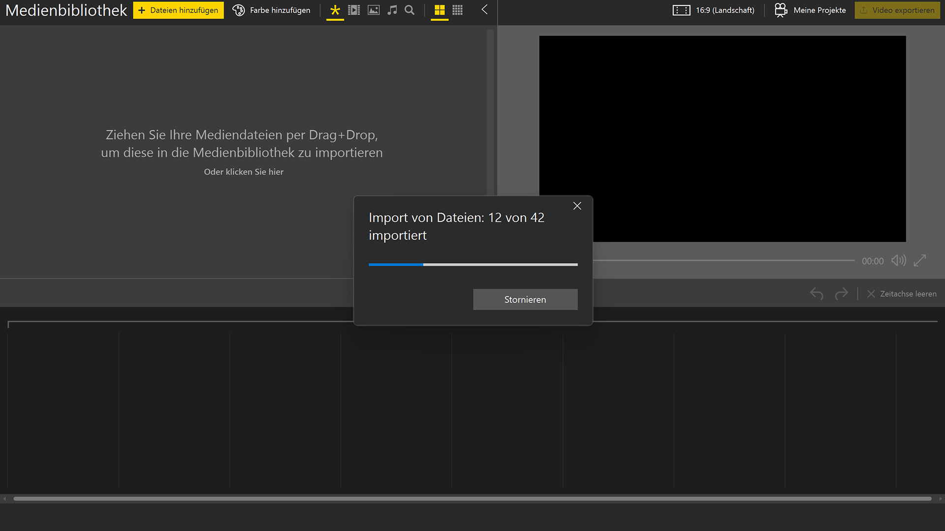The width and height of the screenshot is (945, 531).
Task: Click 'Zeitachse leeren' to clear the timeline
Action: click(902, 294)
